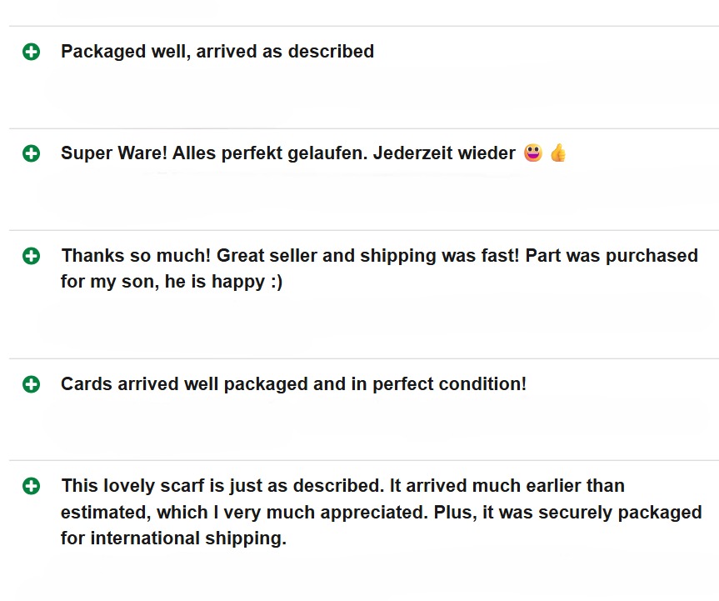Click the grinning face emoji after "Jederzeit wieder"
Image resolution: width=719 pixels, height=601 pixels.
(533, 153)
